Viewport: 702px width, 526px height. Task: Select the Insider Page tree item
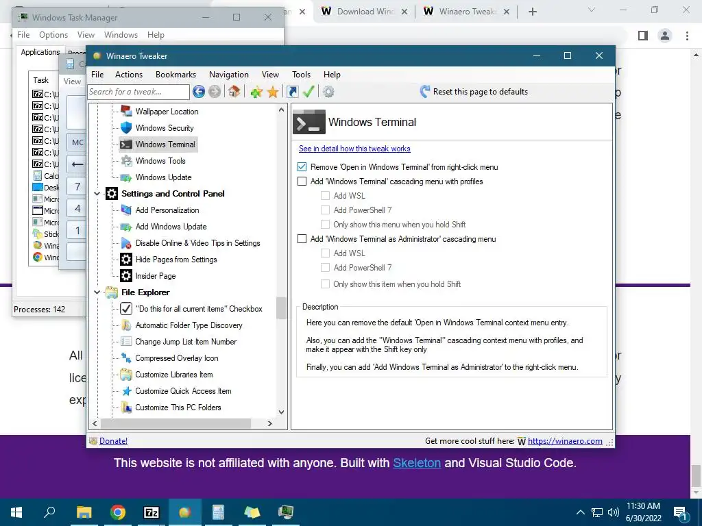pyautogui.click(x=156, y=276)
